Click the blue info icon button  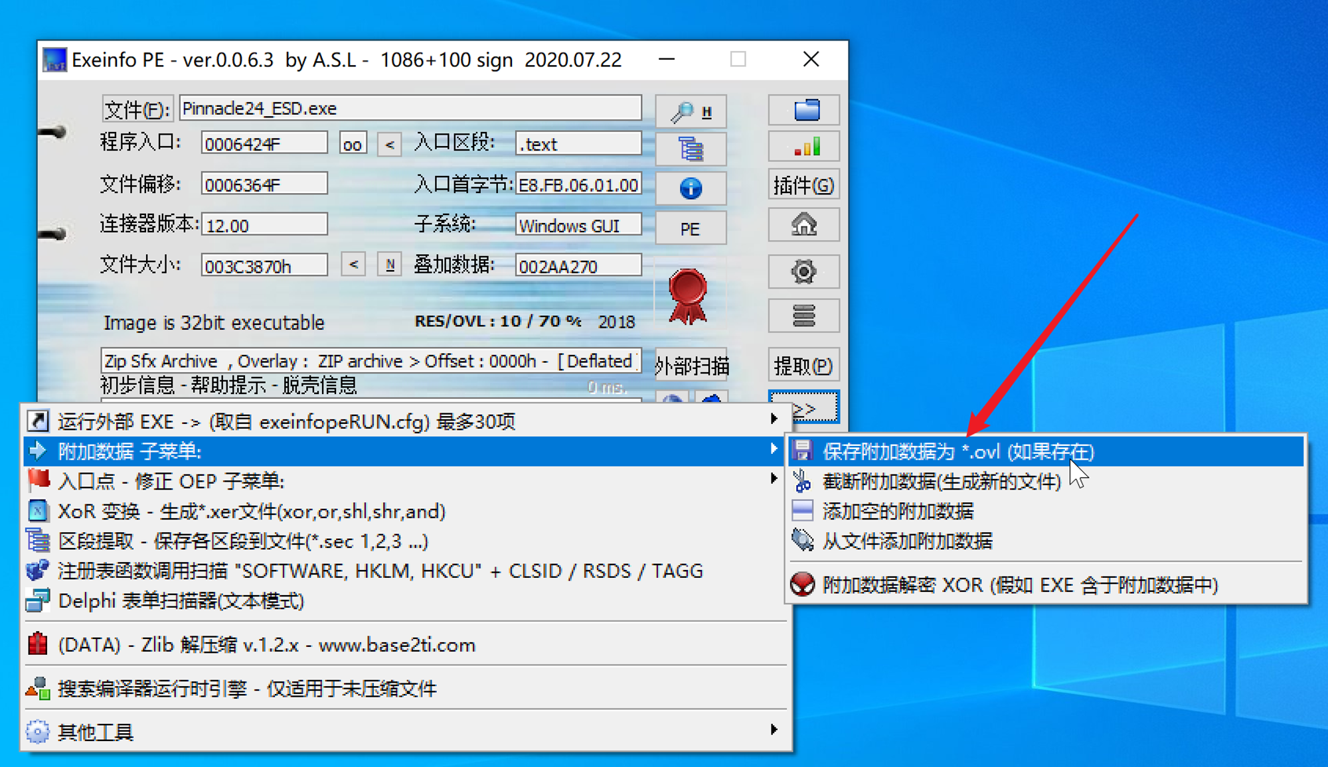[x=691, y=188]
